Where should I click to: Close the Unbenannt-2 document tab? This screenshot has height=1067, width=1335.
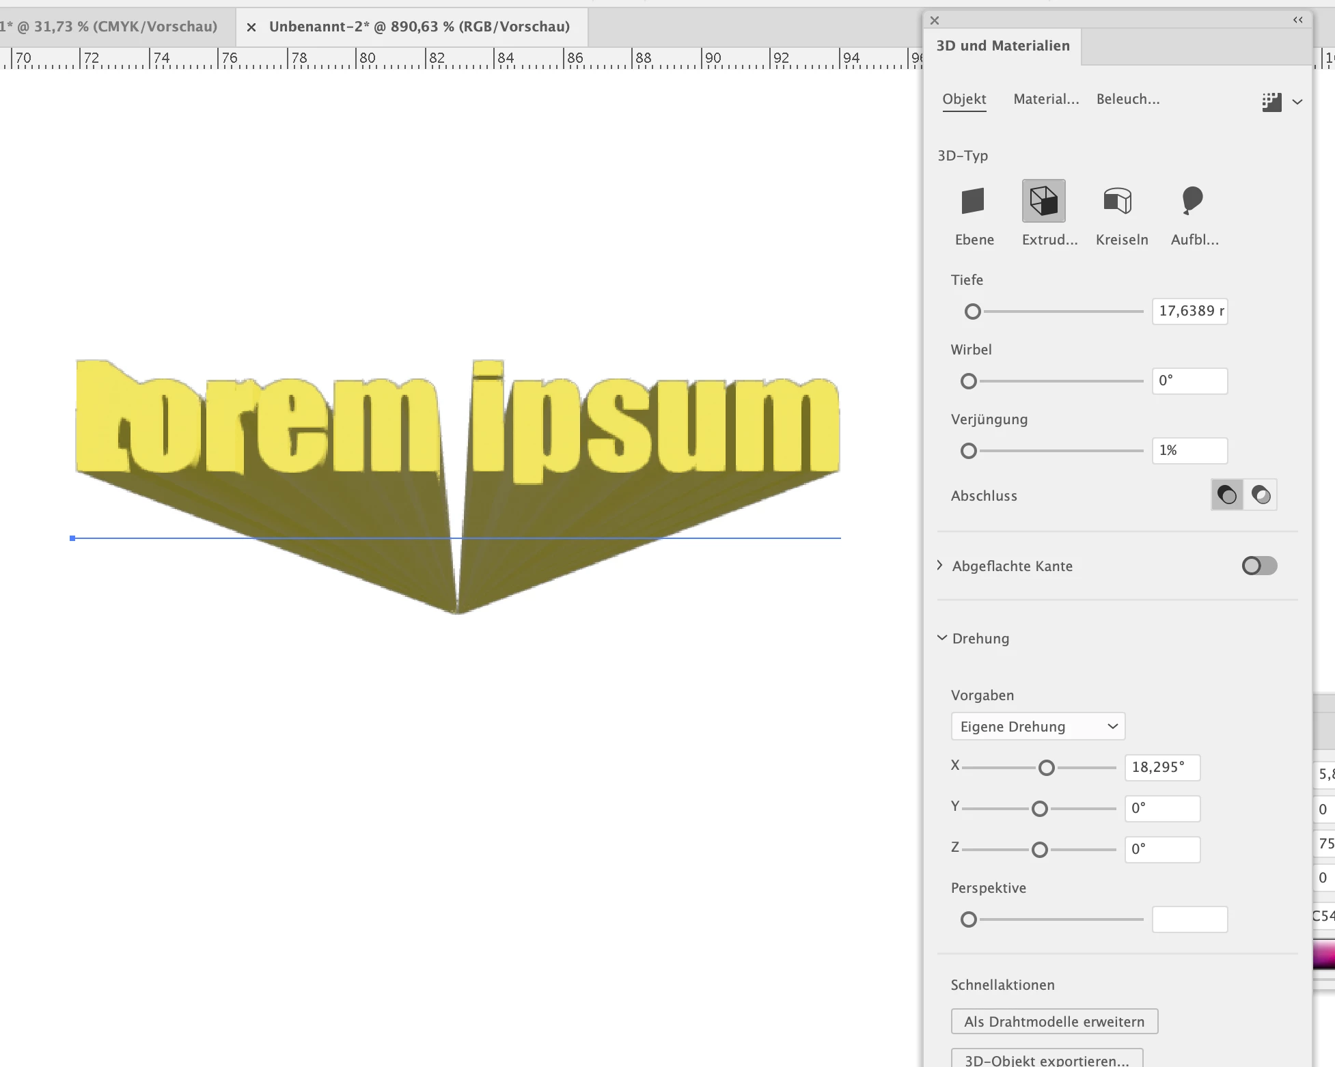click(x=251, y=27)
